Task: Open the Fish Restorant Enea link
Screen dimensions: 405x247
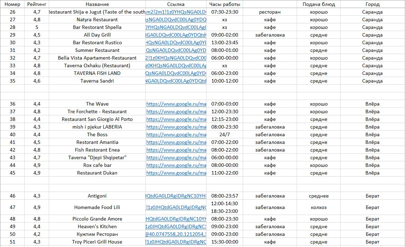Action: pos(176,150)
